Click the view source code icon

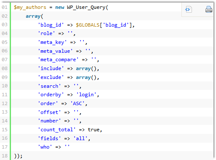click(189, 10)
